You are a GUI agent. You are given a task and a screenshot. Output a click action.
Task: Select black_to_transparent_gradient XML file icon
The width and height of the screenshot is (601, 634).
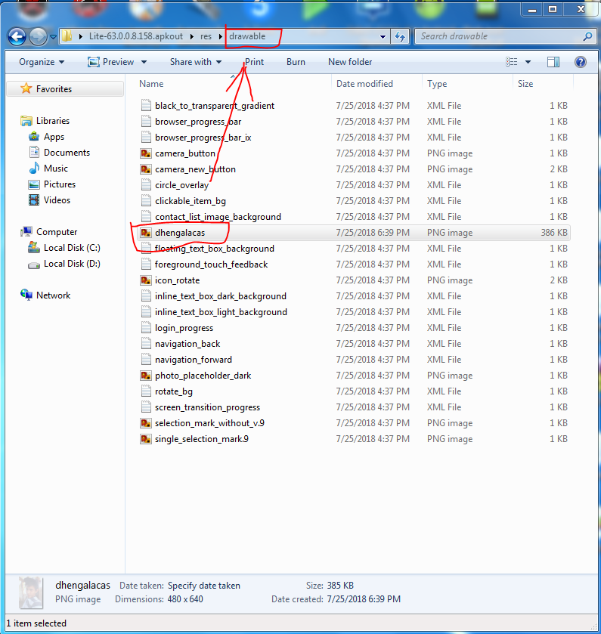click(x=146, y=106)
